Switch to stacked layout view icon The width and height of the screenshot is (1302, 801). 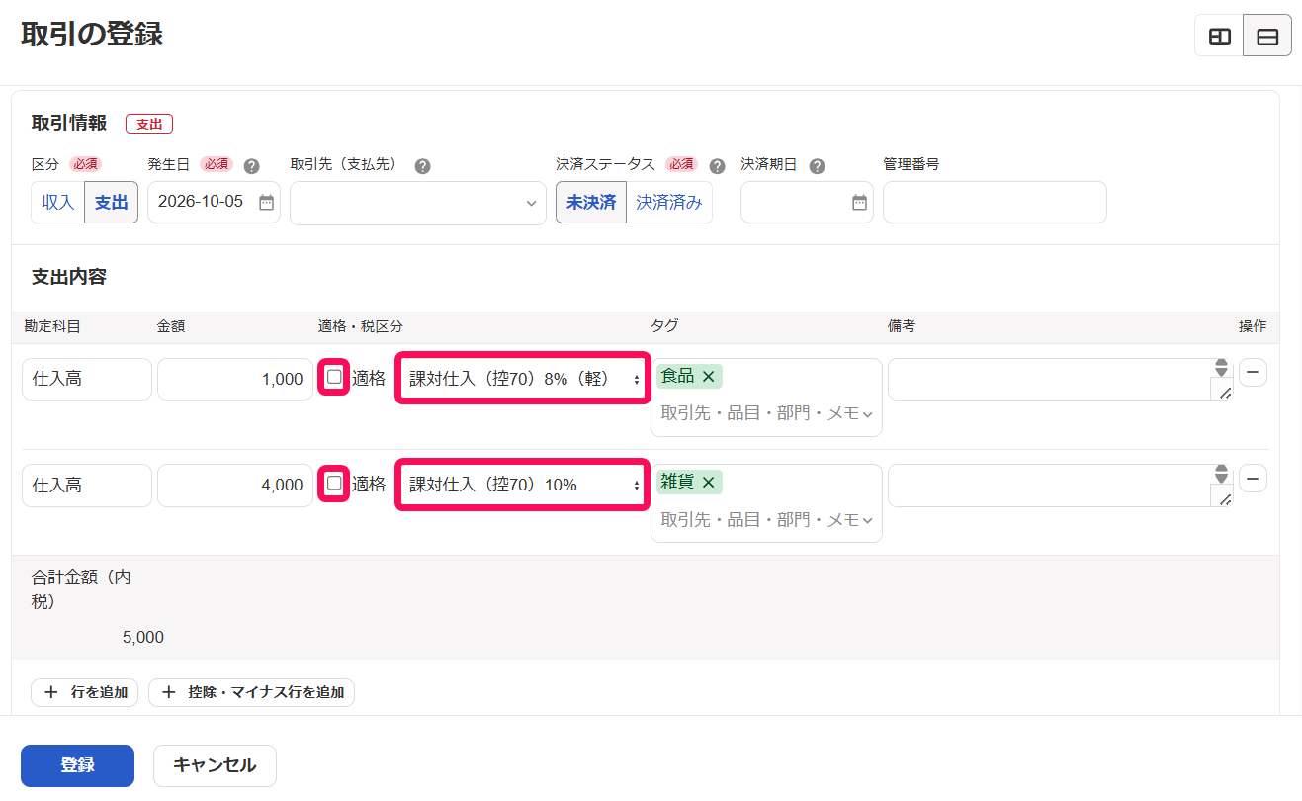(1267, 36)
